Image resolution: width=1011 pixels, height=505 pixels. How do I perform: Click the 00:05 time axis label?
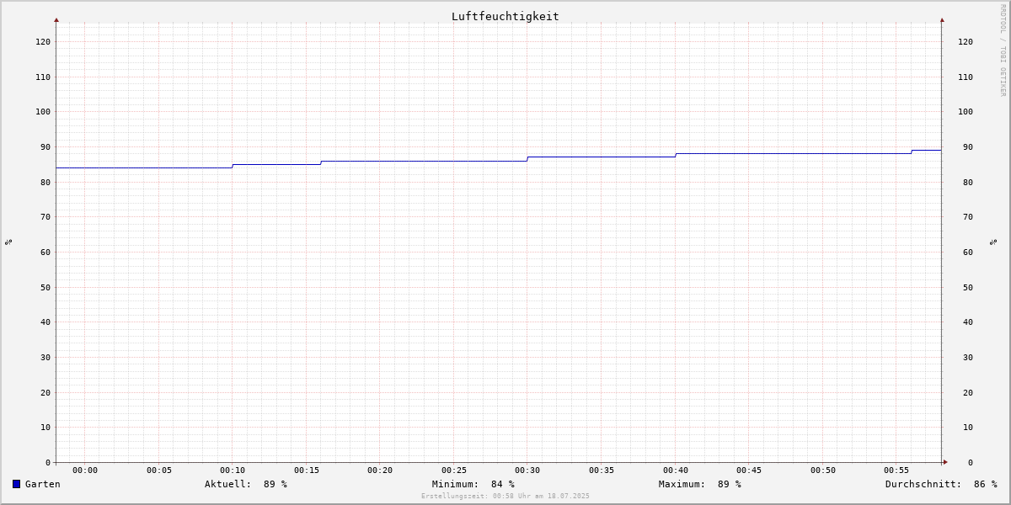pos(159,470)
